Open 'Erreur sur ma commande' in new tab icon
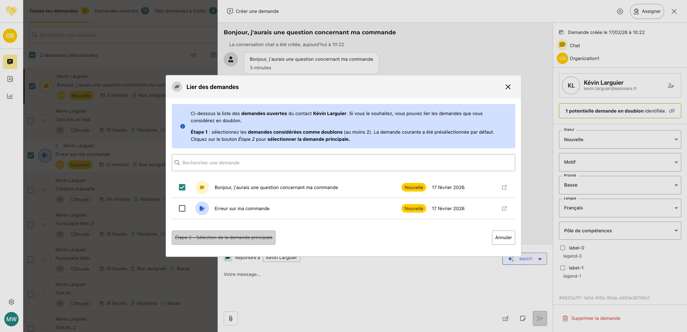Screen dimensions: 687x332 point(504,209)
